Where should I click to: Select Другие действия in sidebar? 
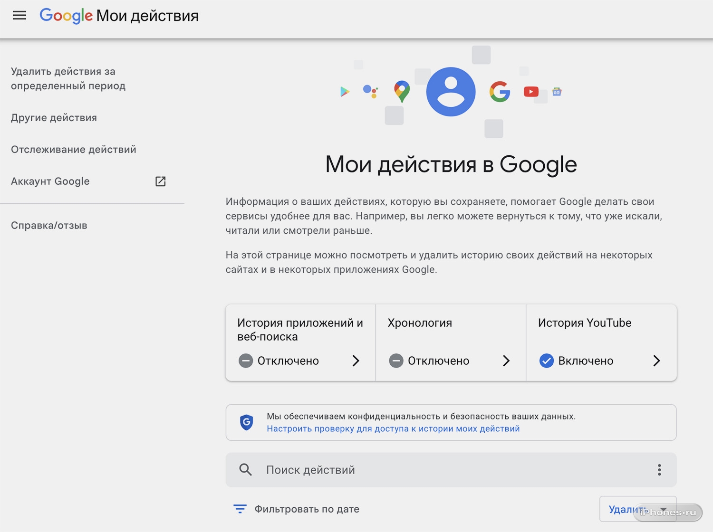coord(54,118)
